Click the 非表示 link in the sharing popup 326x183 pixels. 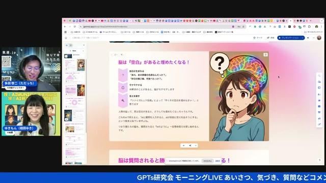tap(218, 161)
